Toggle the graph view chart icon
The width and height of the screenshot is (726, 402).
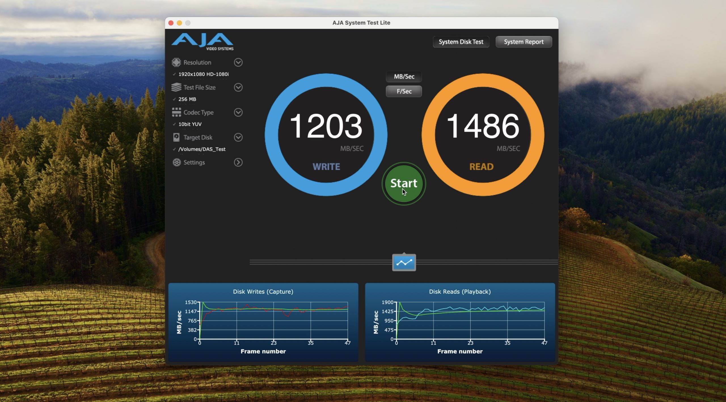tap(404, 263)
